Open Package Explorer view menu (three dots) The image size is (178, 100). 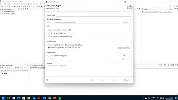click(23, 9)
